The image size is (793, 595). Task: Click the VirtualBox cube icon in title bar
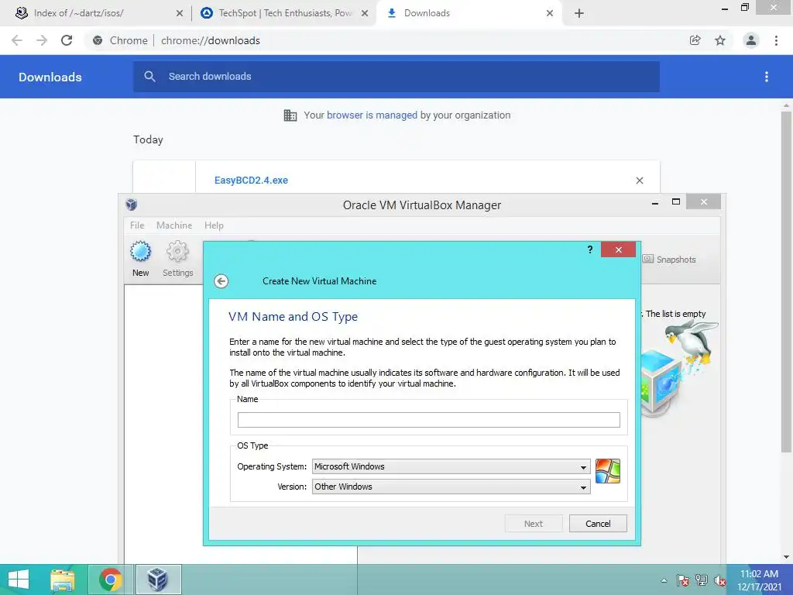[132, 205]
